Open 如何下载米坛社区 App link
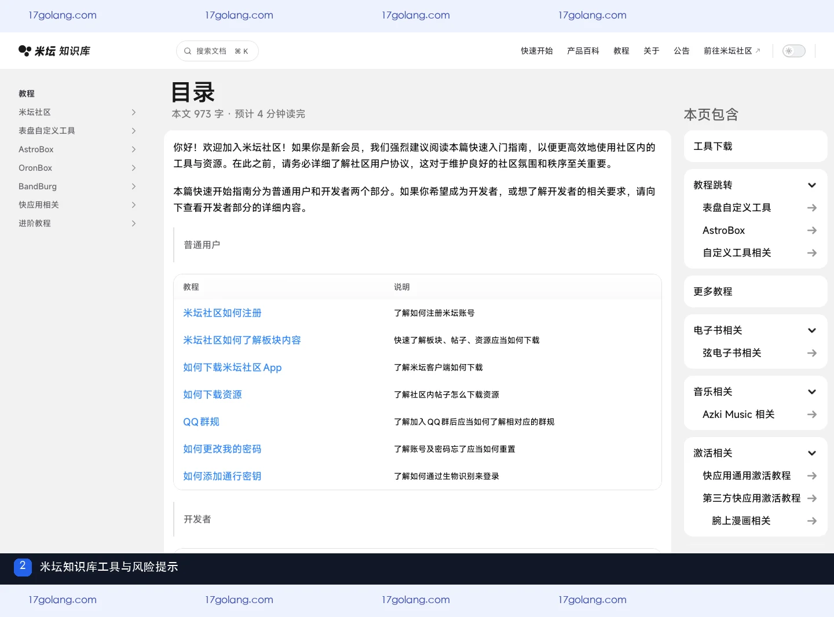Screen dimensions: 834x617 (x=232, y=368)
